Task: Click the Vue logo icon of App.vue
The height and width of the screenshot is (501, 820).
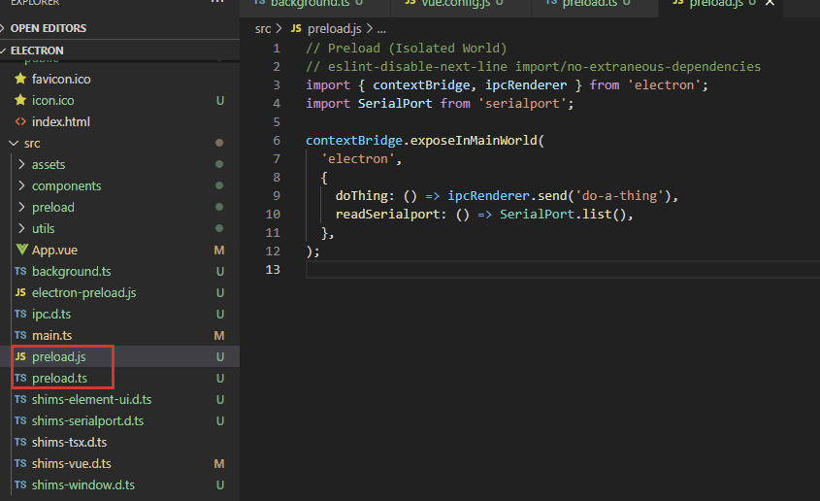Action: pyautogui.click(x=21, y=250)
